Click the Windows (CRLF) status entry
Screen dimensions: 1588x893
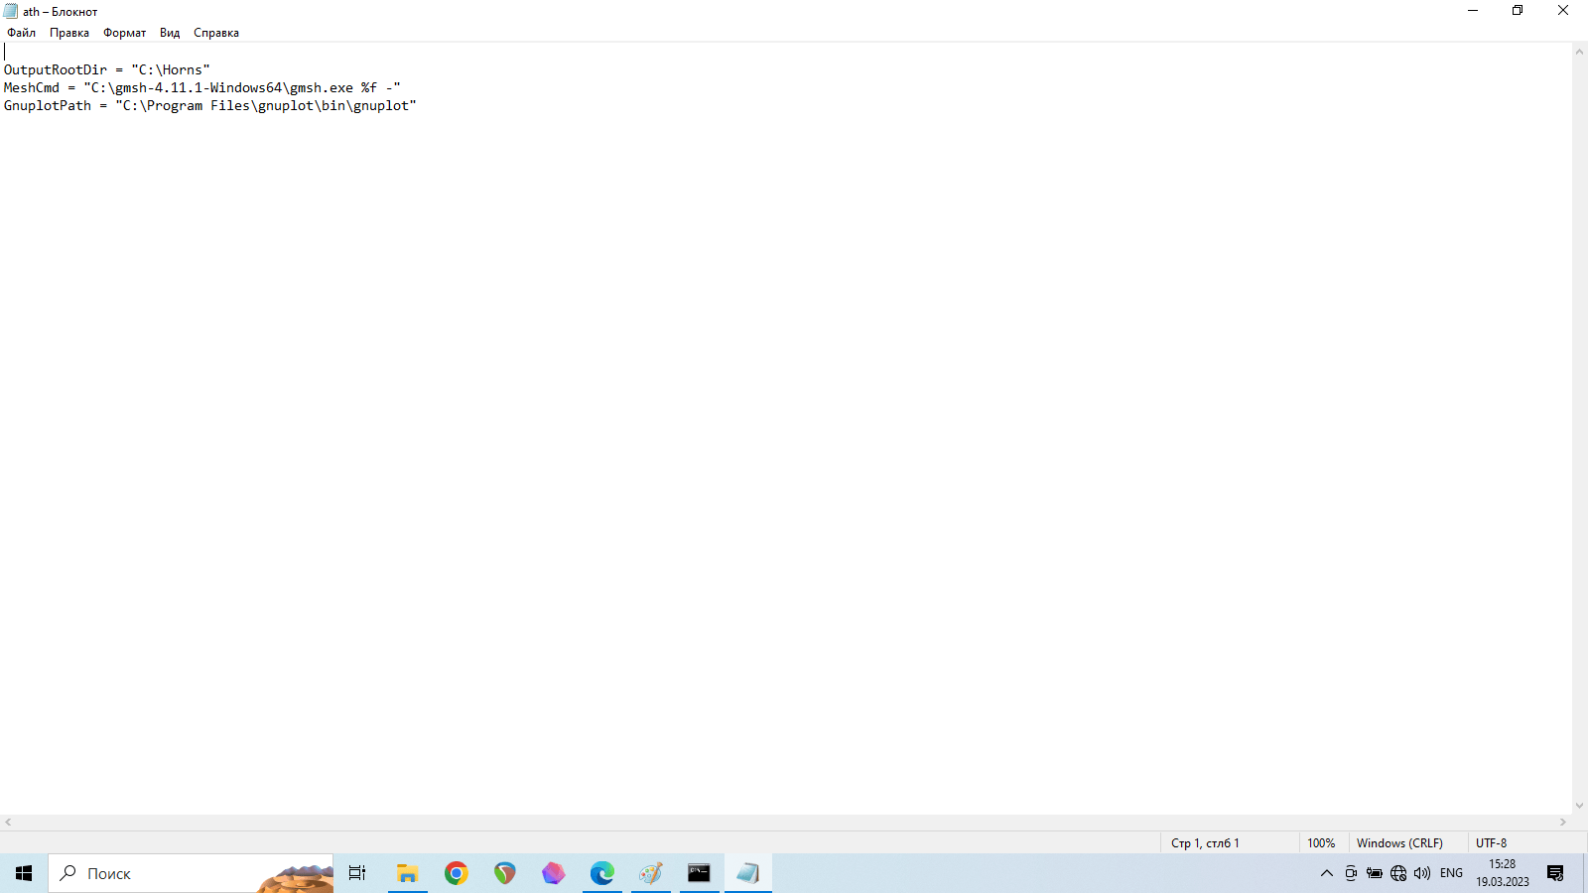tap(1399, 843)
